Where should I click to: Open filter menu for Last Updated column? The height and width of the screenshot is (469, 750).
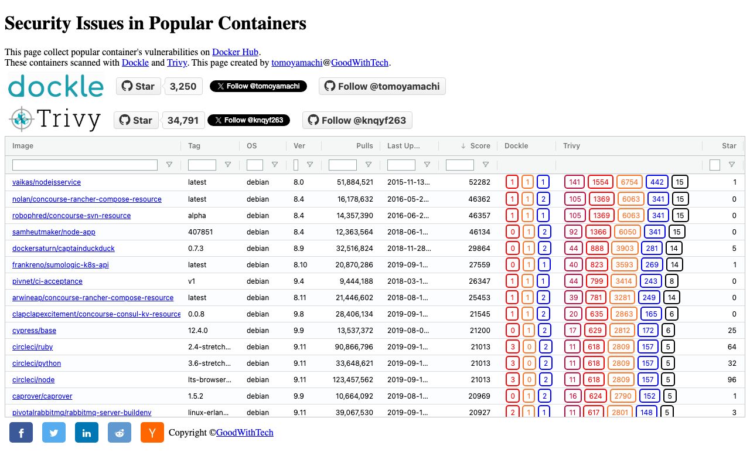point(427,165)
